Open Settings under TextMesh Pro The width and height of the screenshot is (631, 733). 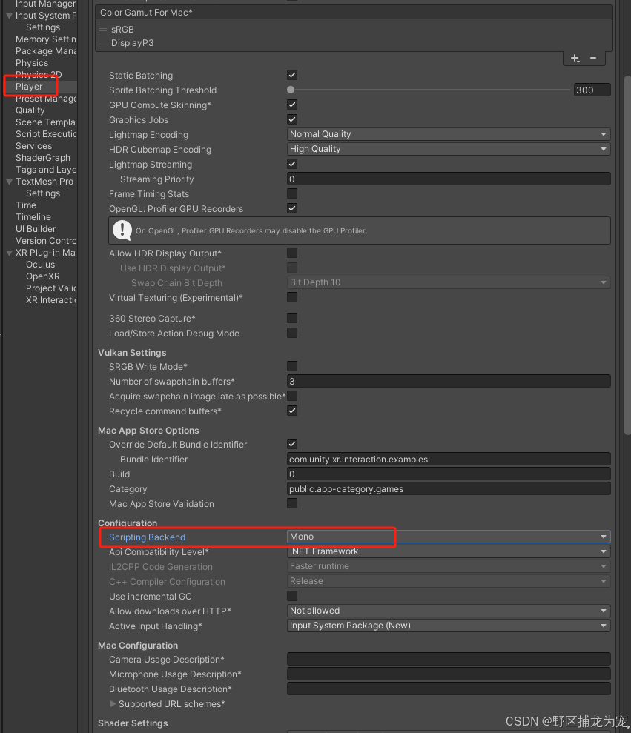[43, 193]
